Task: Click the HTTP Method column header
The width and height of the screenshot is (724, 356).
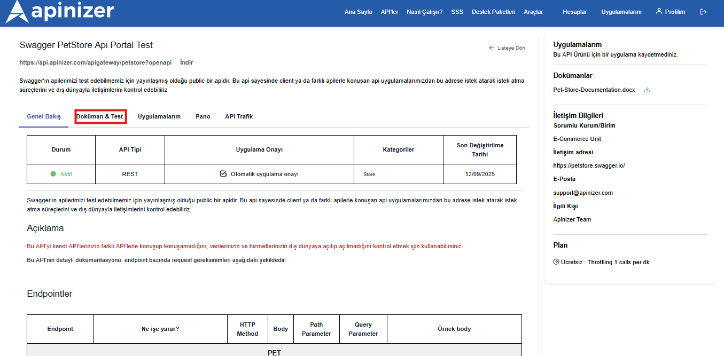Action: pos(248,329)
